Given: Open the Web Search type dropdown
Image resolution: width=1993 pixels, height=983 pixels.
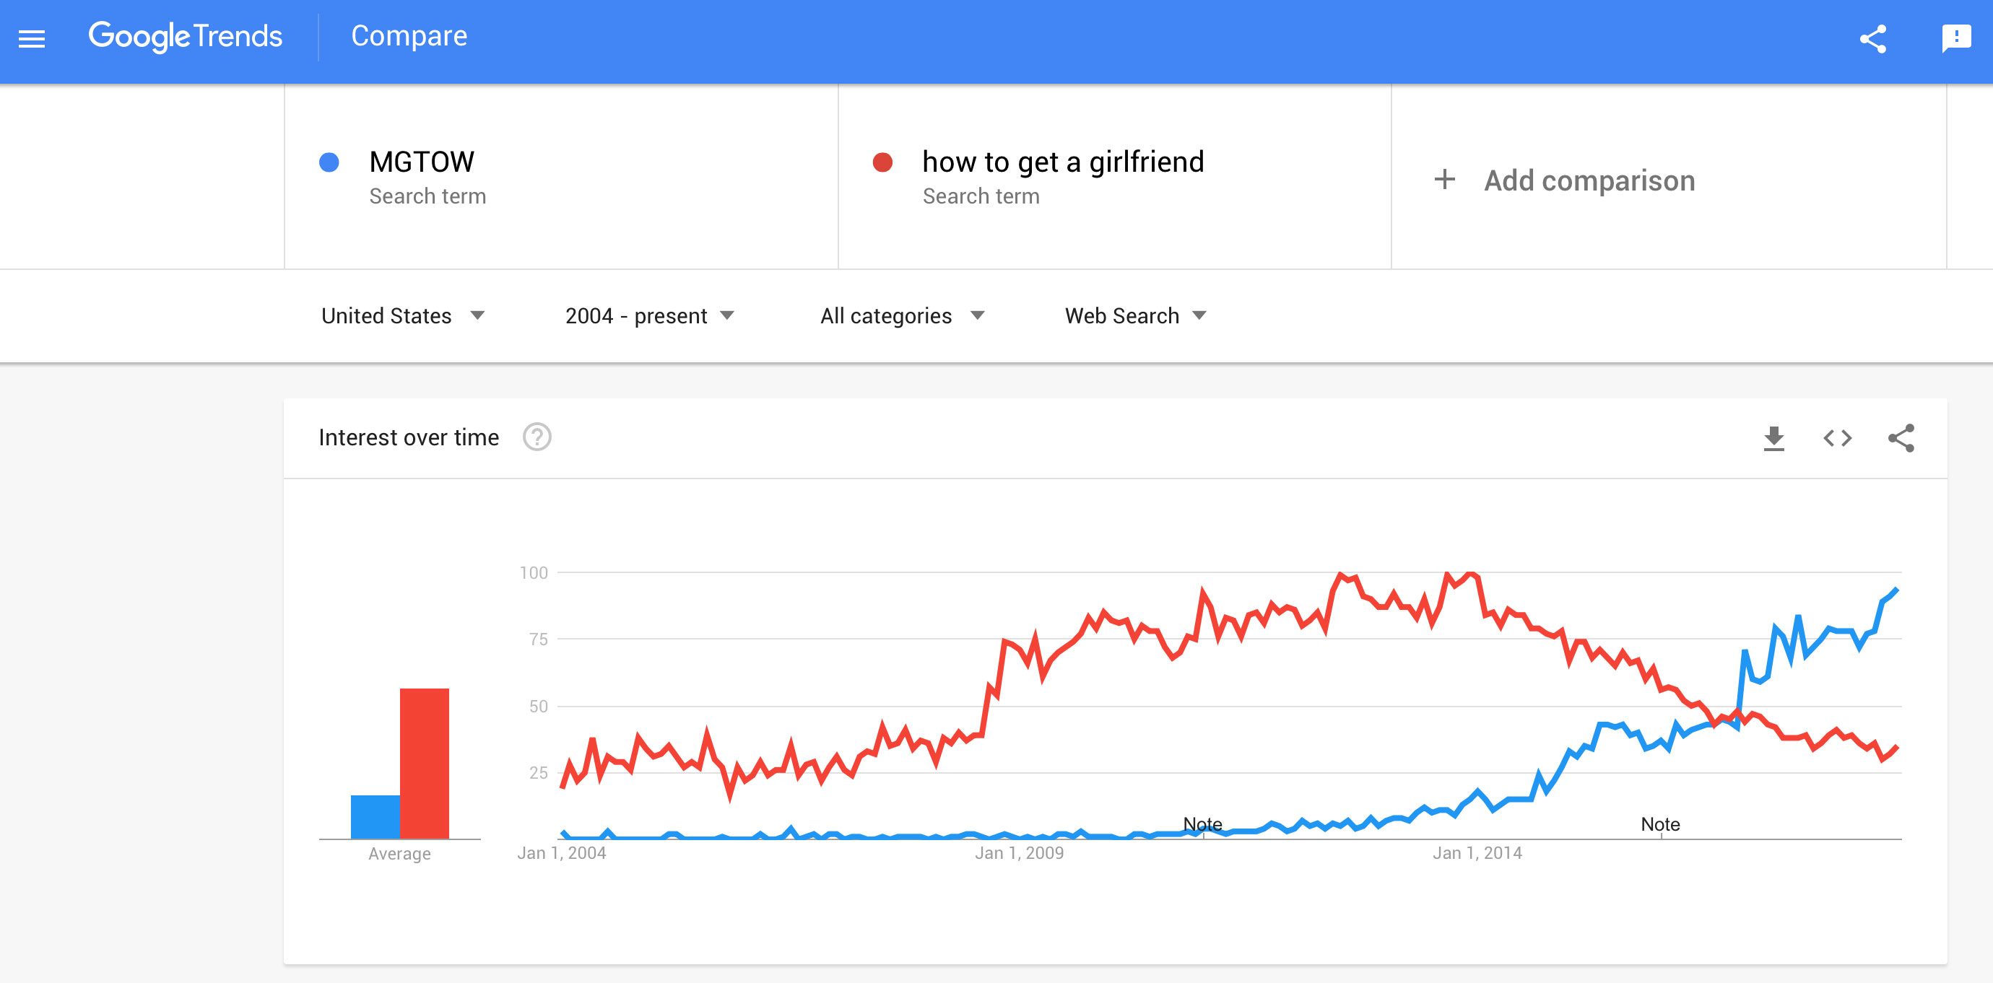Looking at the screenshot, I should coord(1135,315).
